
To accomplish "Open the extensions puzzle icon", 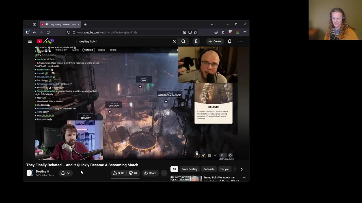I will click(x=223, y=32).
